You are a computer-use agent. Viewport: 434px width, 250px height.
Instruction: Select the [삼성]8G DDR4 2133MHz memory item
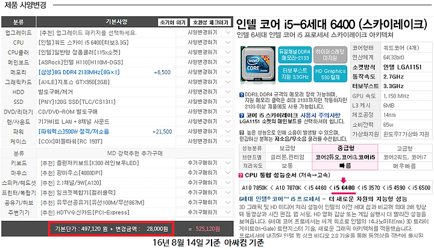pos(79,72)
